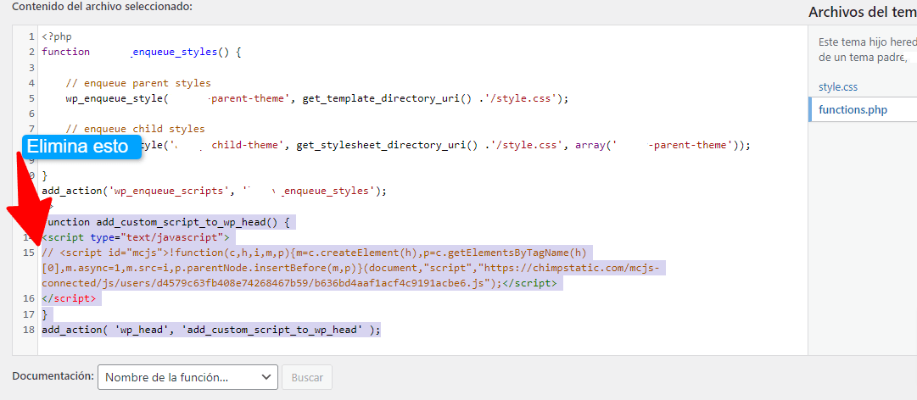
Task: Click line number 18 in the gutter
Action: pyautogui.click(x=29, y=330)
